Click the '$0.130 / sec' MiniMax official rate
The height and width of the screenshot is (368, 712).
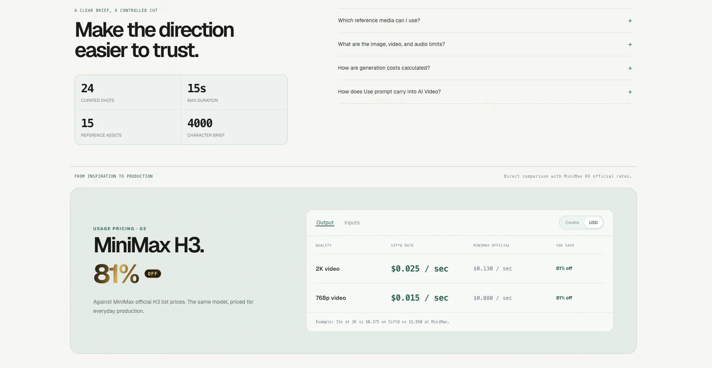click(493, 269)
